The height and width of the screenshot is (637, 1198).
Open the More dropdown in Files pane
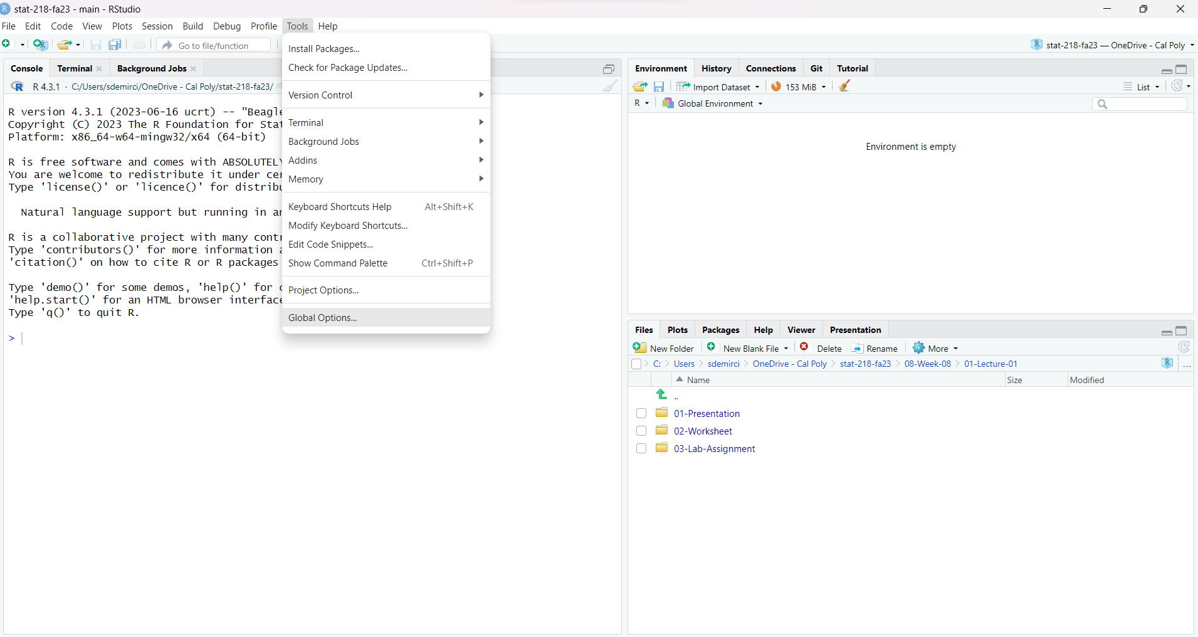click(x=936, y=349)
